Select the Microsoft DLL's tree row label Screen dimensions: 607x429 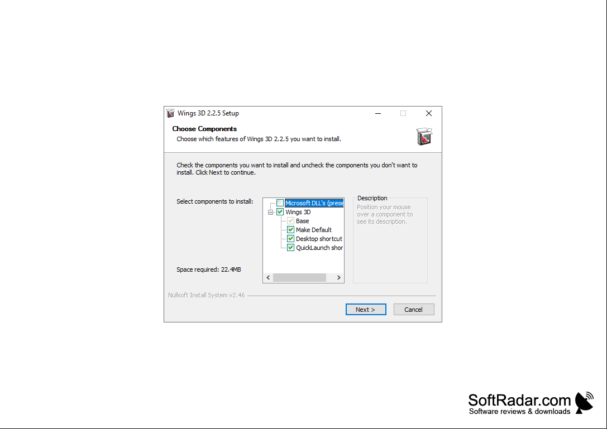tap(314, 203)
